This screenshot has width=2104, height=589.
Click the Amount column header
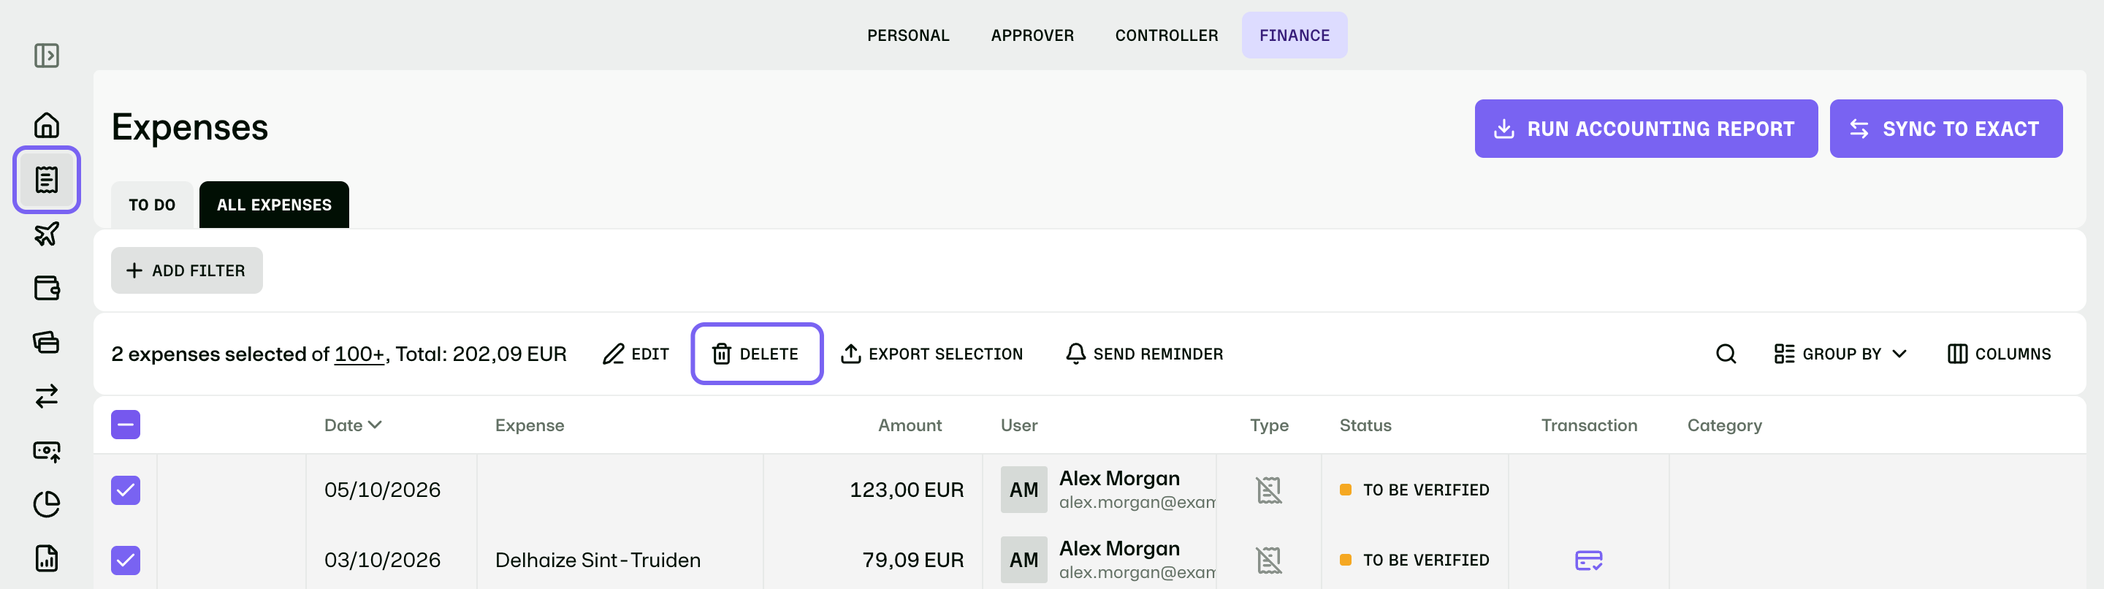point(910,425)
